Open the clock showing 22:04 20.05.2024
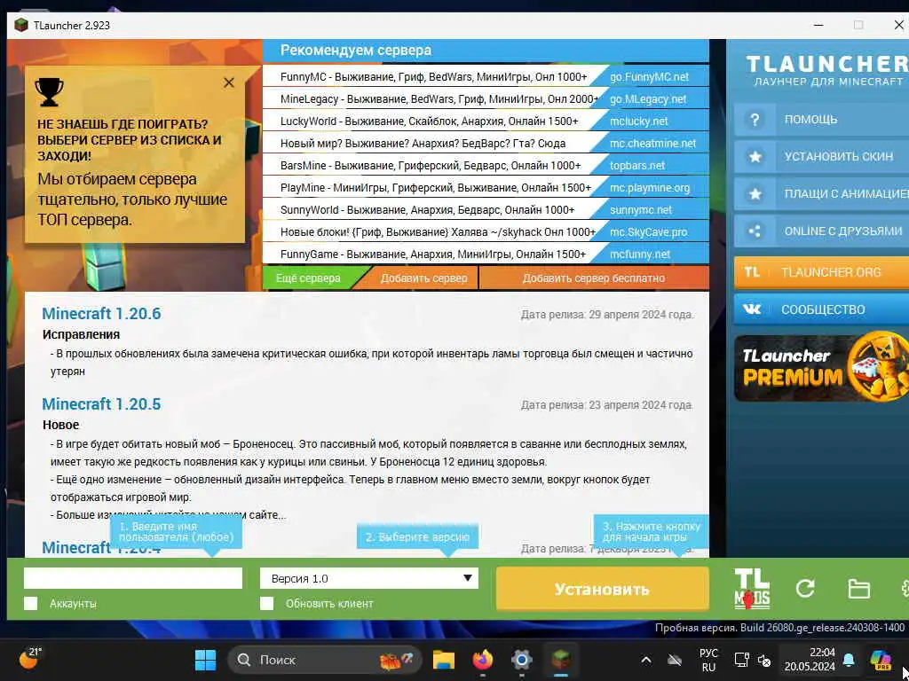The width and height of the screenshot is (909, 681). 810,660
